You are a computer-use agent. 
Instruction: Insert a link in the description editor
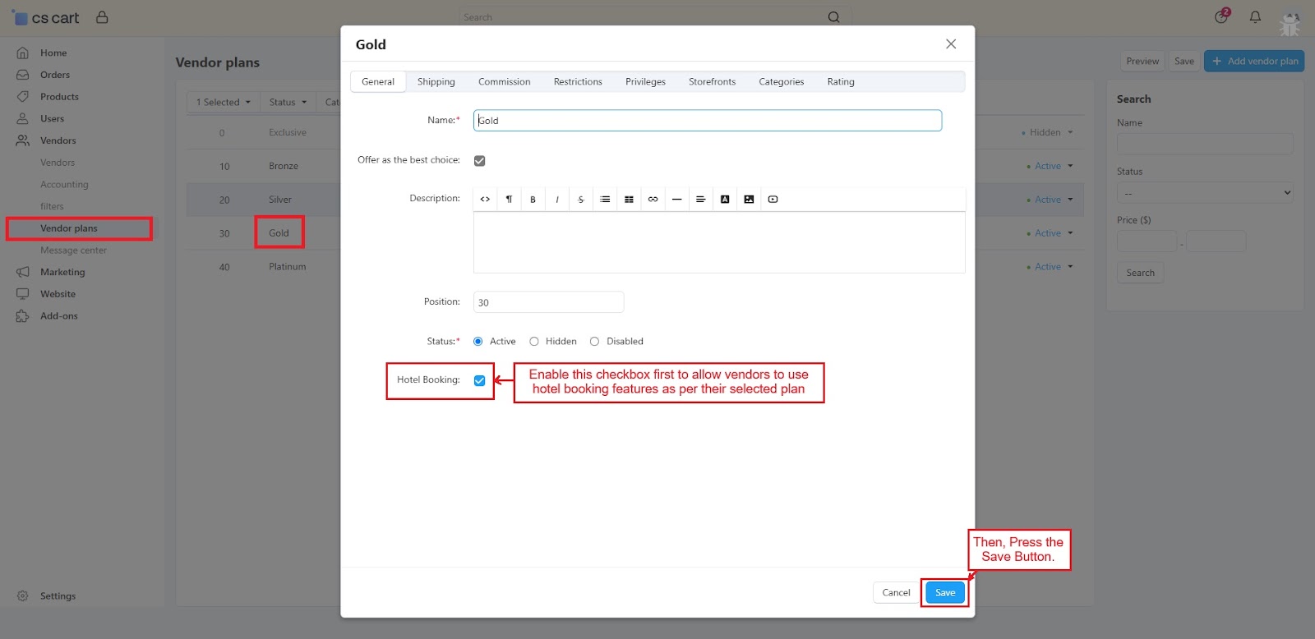[x=653, y=200]
